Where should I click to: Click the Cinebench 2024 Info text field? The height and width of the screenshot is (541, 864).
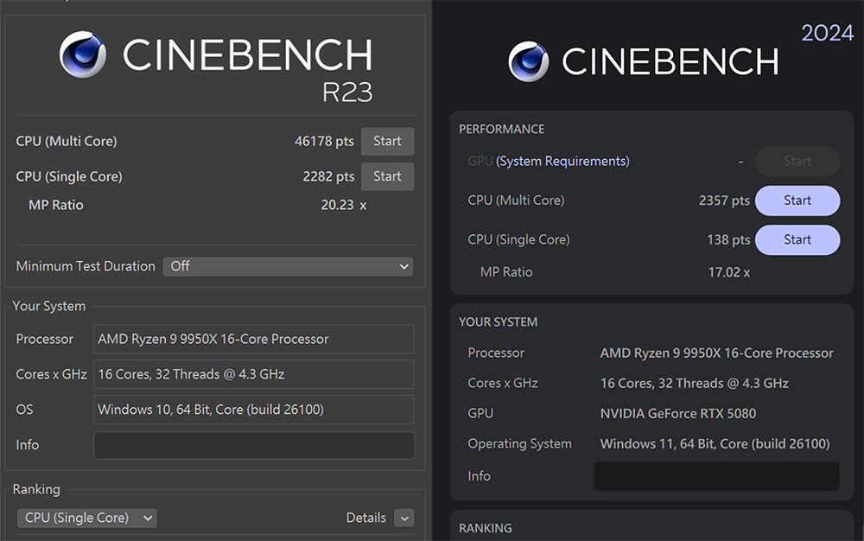pyautogui.click(x=716, y=476)
